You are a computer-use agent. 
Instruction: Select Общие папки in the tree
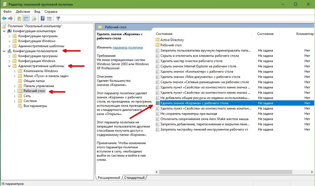click(34, 81)
